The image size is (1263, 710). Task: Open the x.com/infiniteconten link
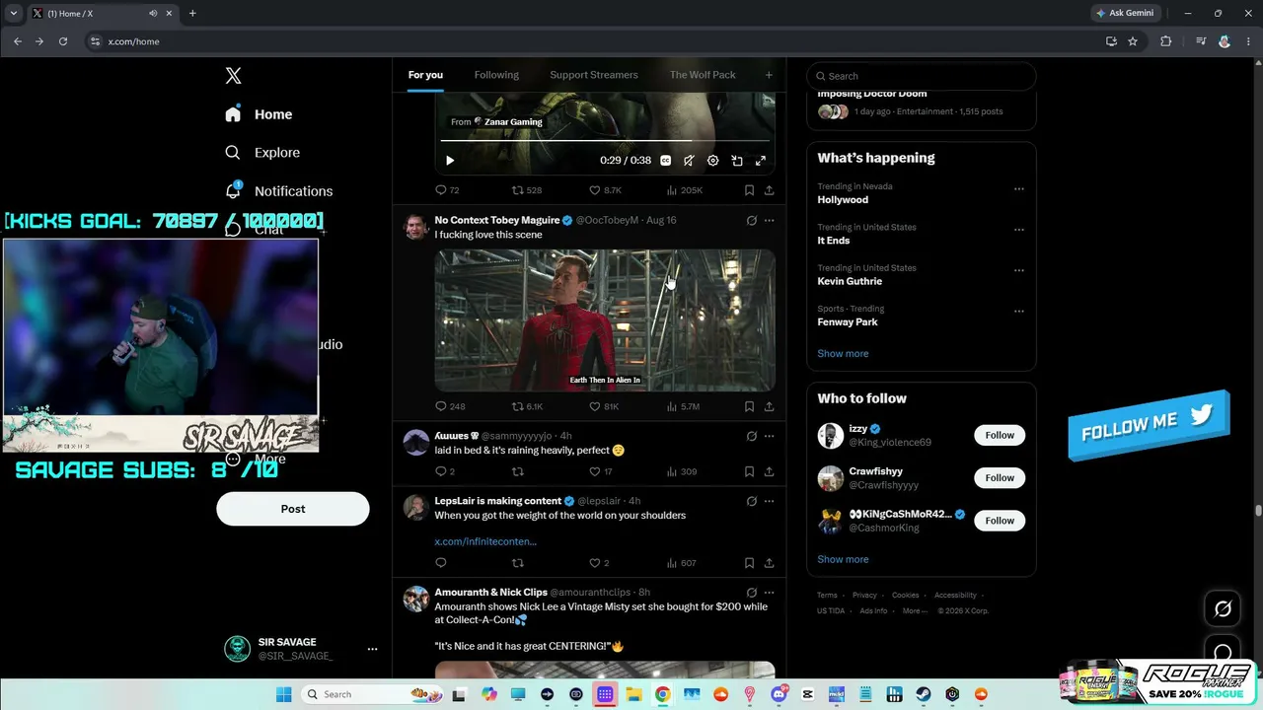pos(485,541)
